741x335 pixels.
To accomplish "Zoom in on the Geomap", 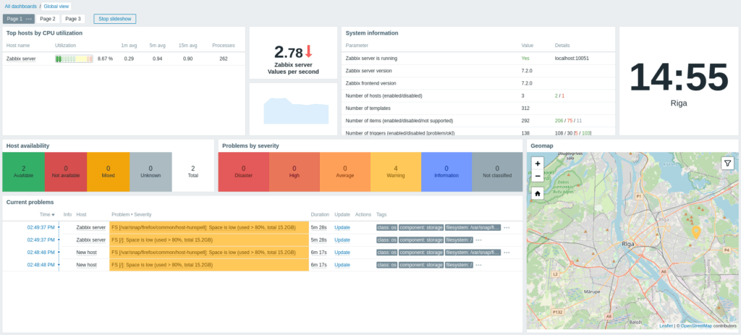I will [x=538, y=164].
